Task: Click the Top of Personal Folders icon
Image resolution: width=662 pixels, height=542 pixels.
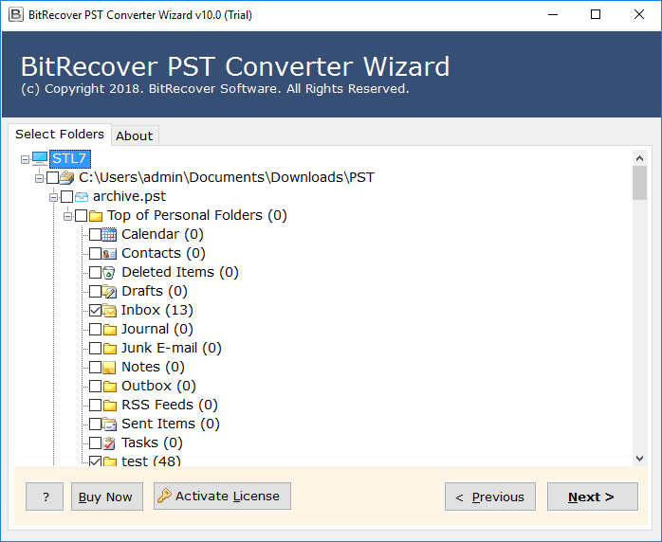Action: pyautogui.click(x=96, y=216)
